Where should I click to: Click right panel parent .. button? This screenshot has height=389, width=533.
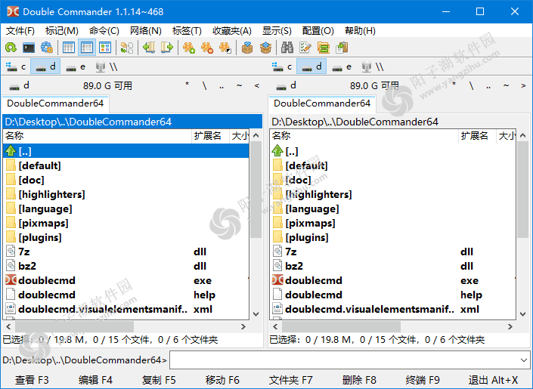pyautogui.click(x=488, y=86)
